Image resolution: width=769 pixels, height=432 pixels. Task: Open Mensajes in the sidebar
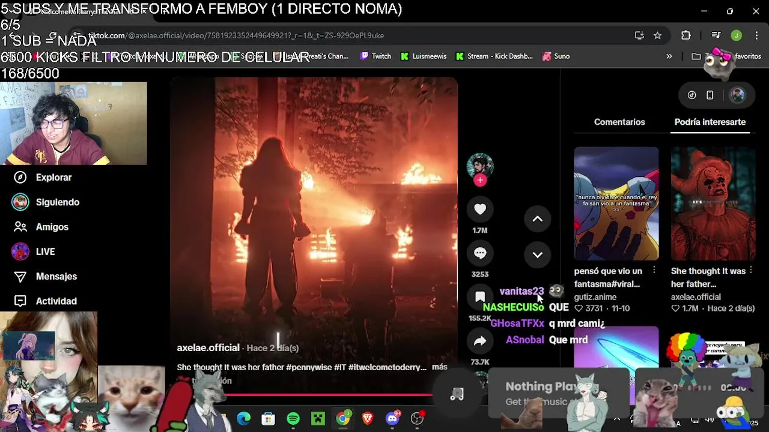coord(45,276)
